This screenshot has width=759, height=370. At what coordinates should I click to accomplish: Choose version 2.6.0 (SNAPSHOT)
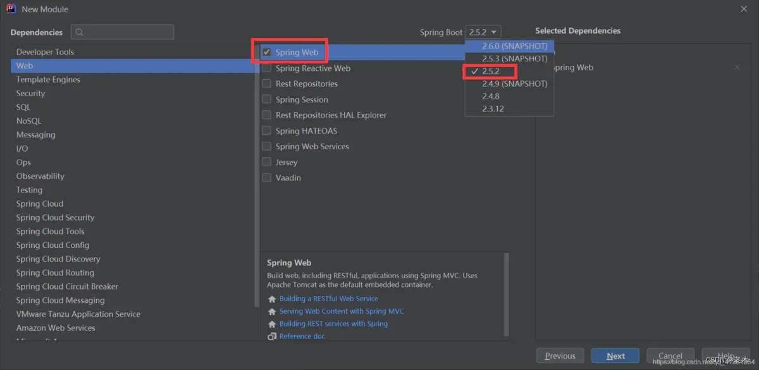(x=510, y=46)
